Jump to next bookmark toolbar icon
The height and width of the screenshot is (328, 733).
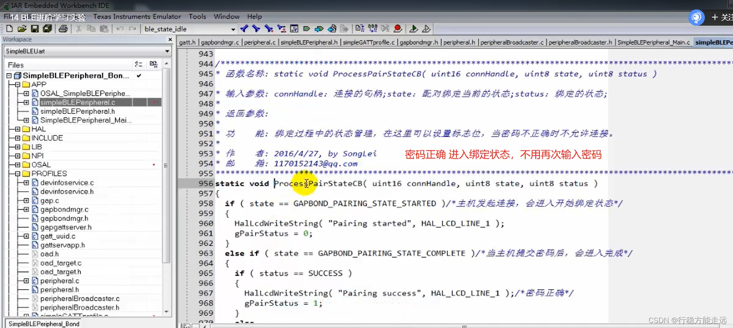[319, 29]
